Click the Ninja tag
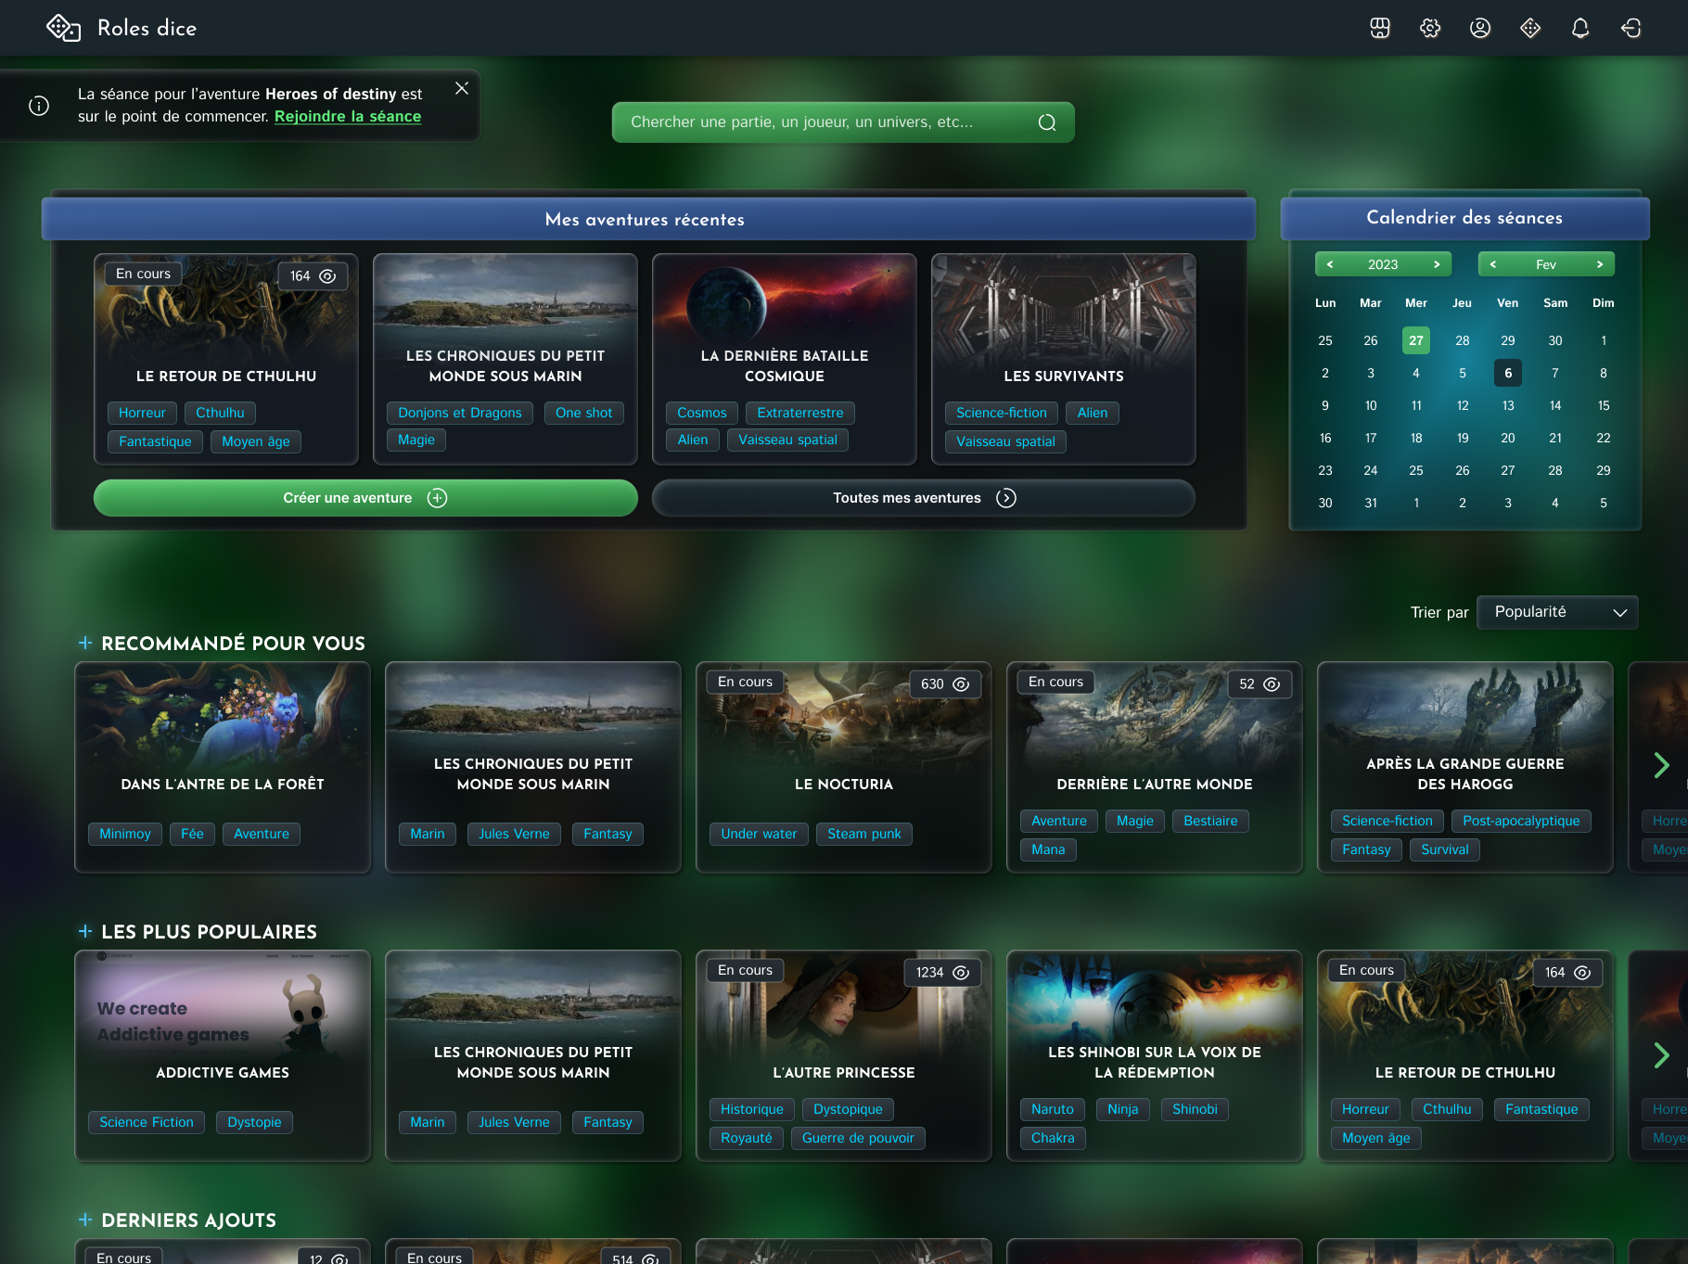 [x=1123, y=1109]
